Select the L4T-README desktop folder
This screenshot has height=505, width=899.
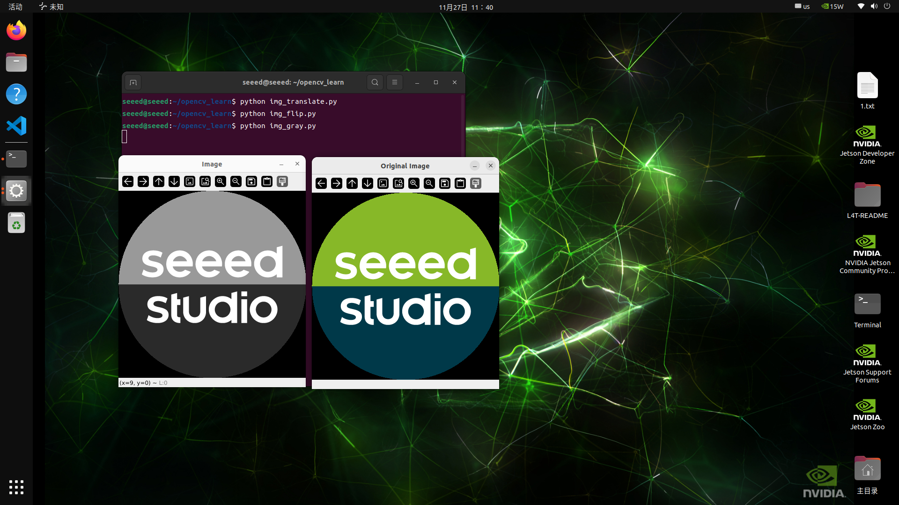(x=867, y=201)
